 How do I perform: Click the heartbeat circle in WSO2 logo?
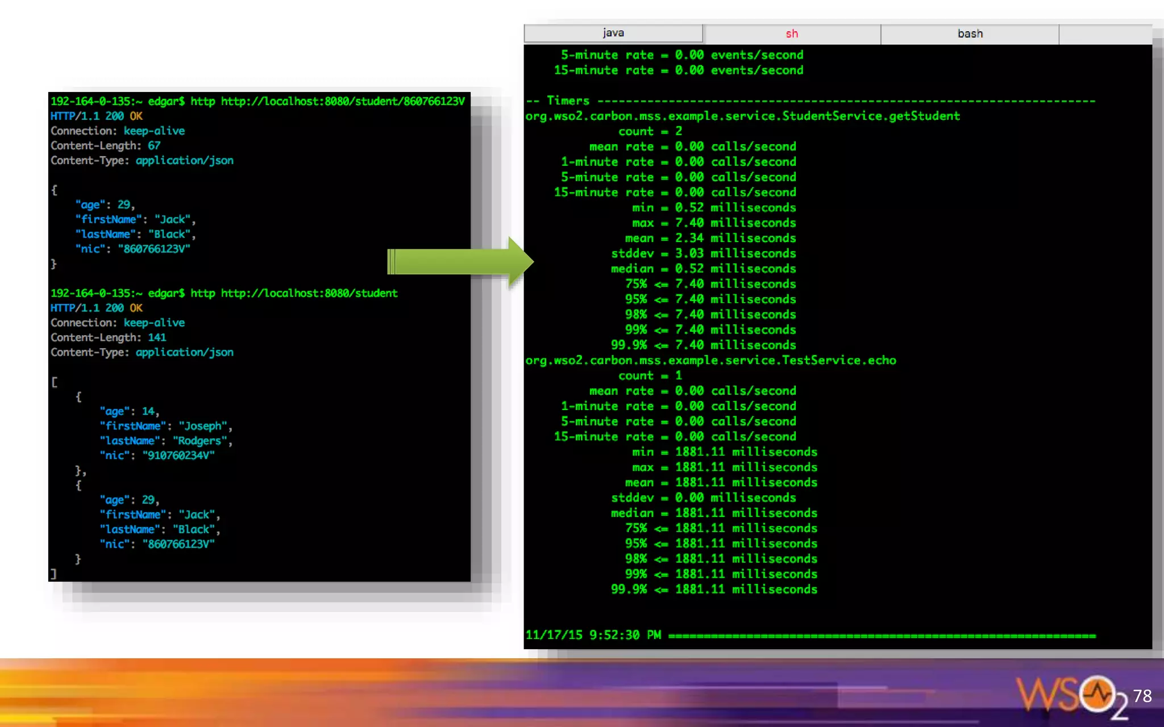[1096, 693]
